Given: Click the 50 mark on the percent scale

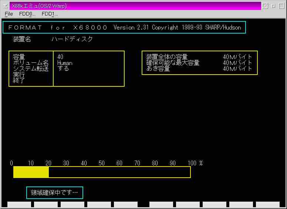Looking at the screenshot, I should 102,163.
